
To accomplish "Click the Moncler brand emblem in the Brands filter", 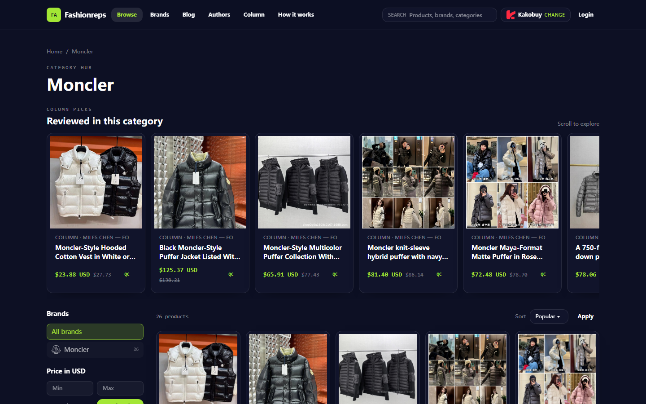I will click(56, 350).
